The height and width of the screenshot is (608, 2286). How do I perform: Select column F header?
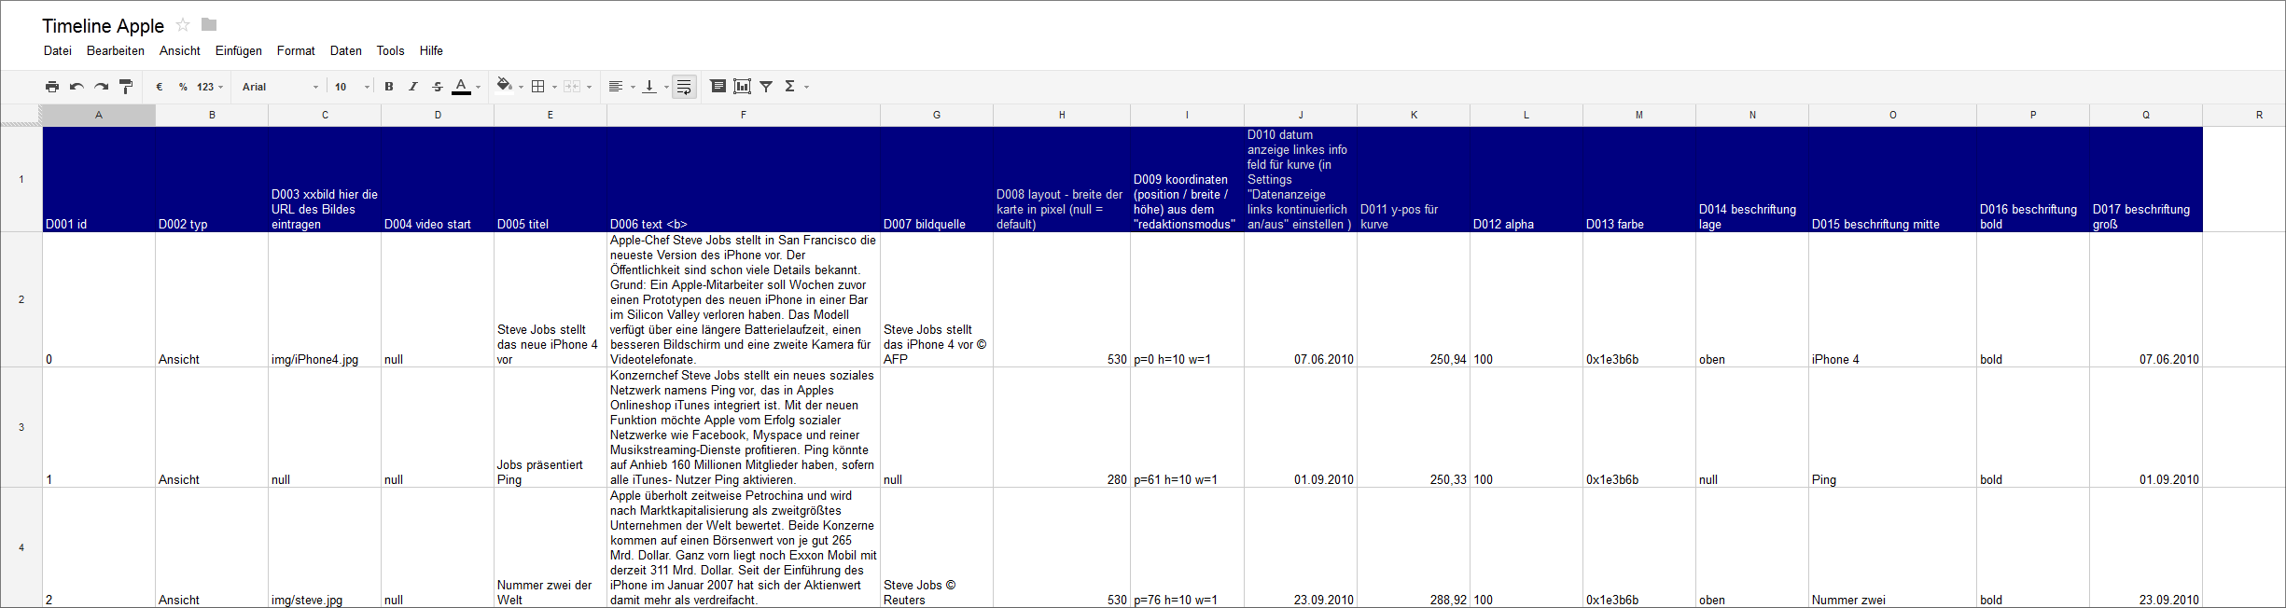[743, 116]
